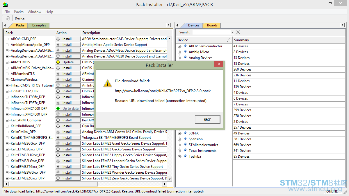Click the chip icon next to Texas Instruments

[185, 150]
